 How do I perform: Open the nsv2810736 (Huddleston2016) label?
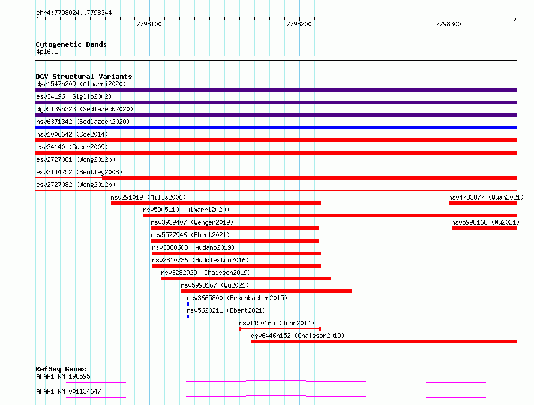pos(200,260)
